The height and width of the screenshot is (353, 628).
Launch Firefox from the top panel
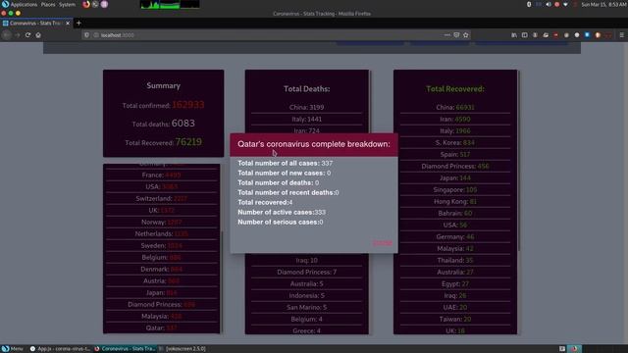click(86, 4)
